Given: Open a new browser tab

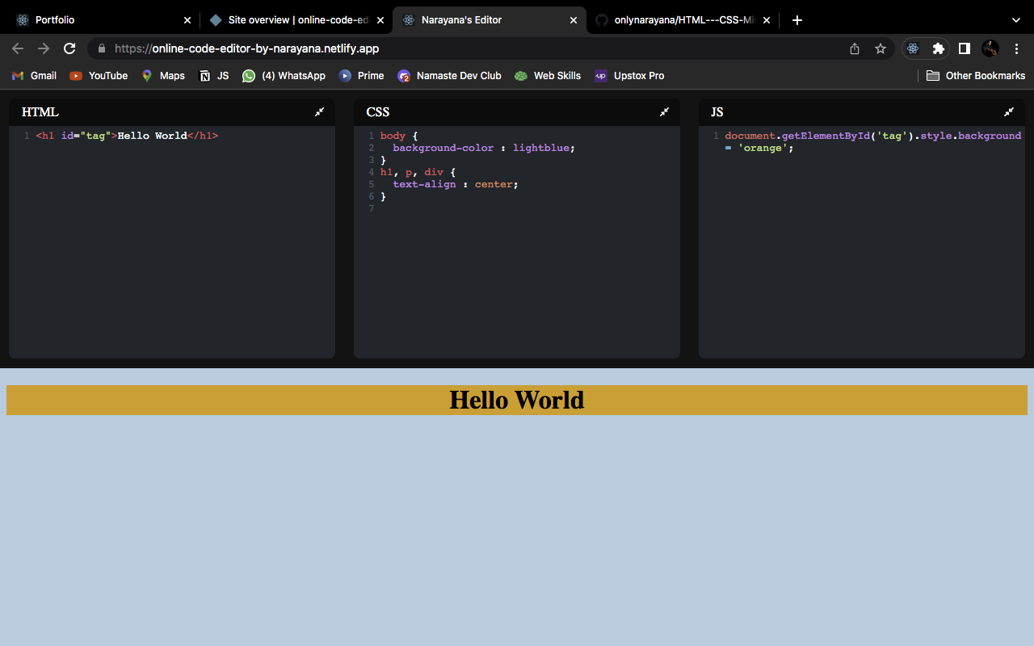Looking at the screenshot, I should point(797,20).
